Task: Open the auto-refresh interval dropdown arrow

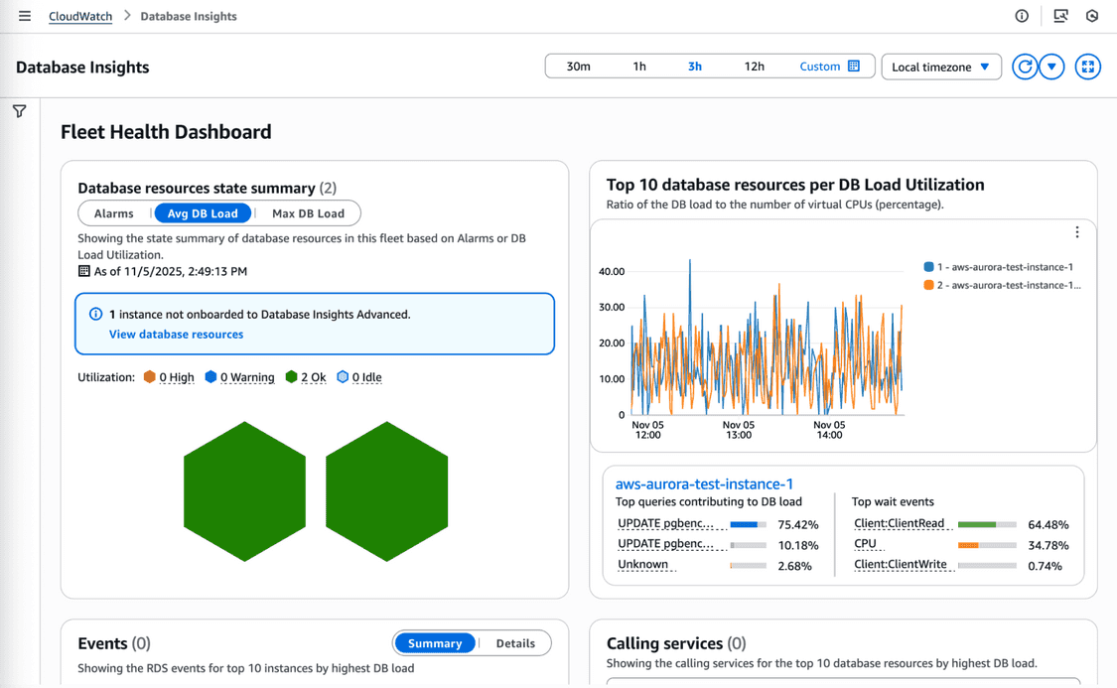Action: point(1052,66)
